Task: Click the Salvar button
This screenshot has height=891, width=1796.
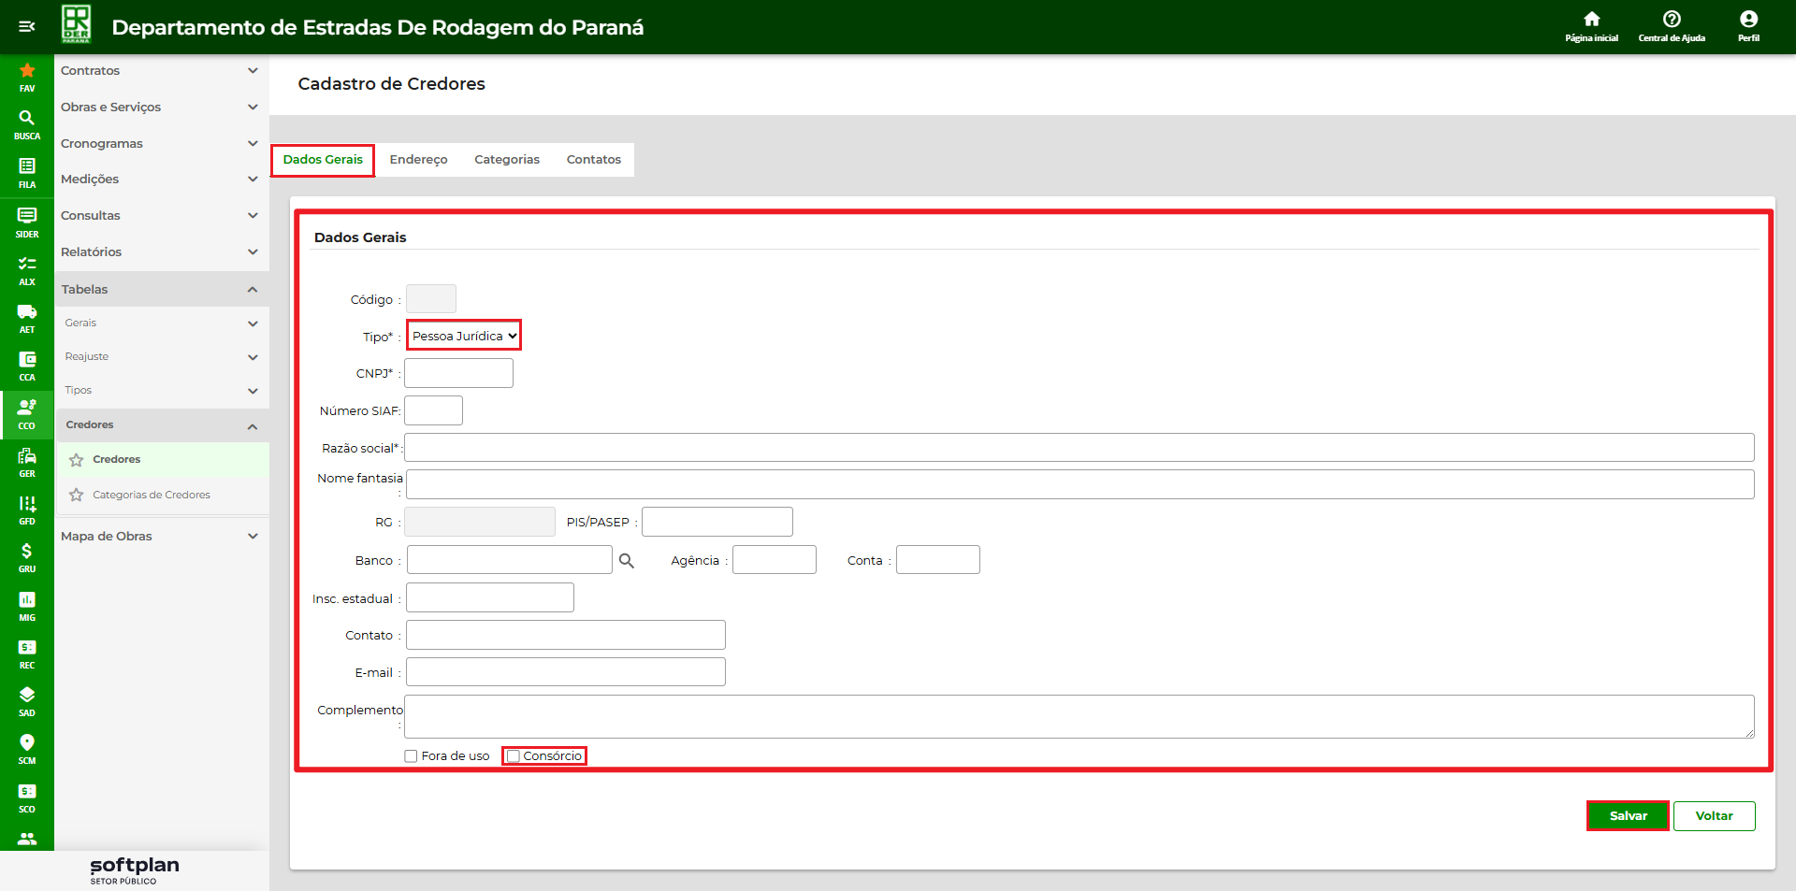Action: [1628, 816]
